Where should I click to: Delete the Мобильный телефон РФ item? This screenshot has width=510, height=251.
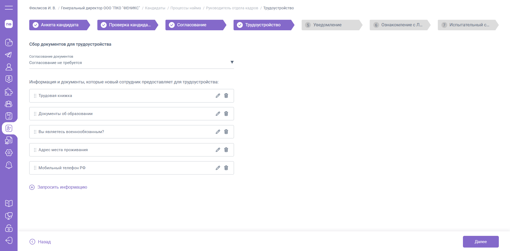point(226,168)
